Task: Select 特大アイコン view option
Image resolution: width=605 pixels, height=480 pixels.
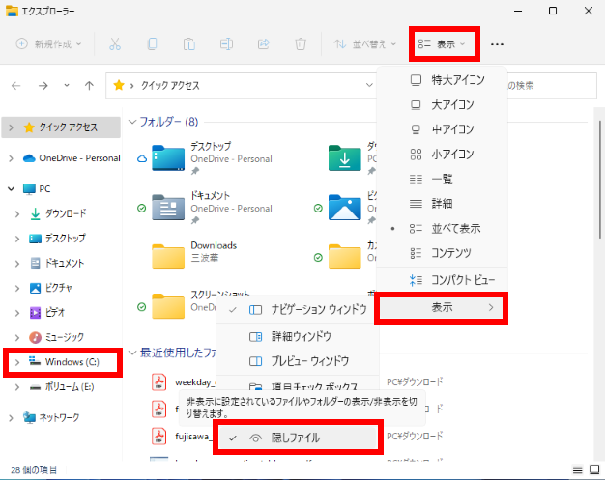Action: coord(443,80)
